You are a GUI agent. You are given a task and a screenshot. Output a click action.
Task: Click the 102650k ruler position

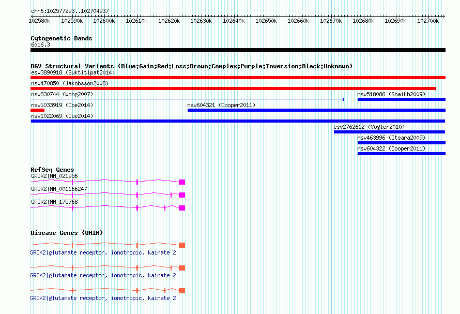pyautogui.click(x=266, y=21)
